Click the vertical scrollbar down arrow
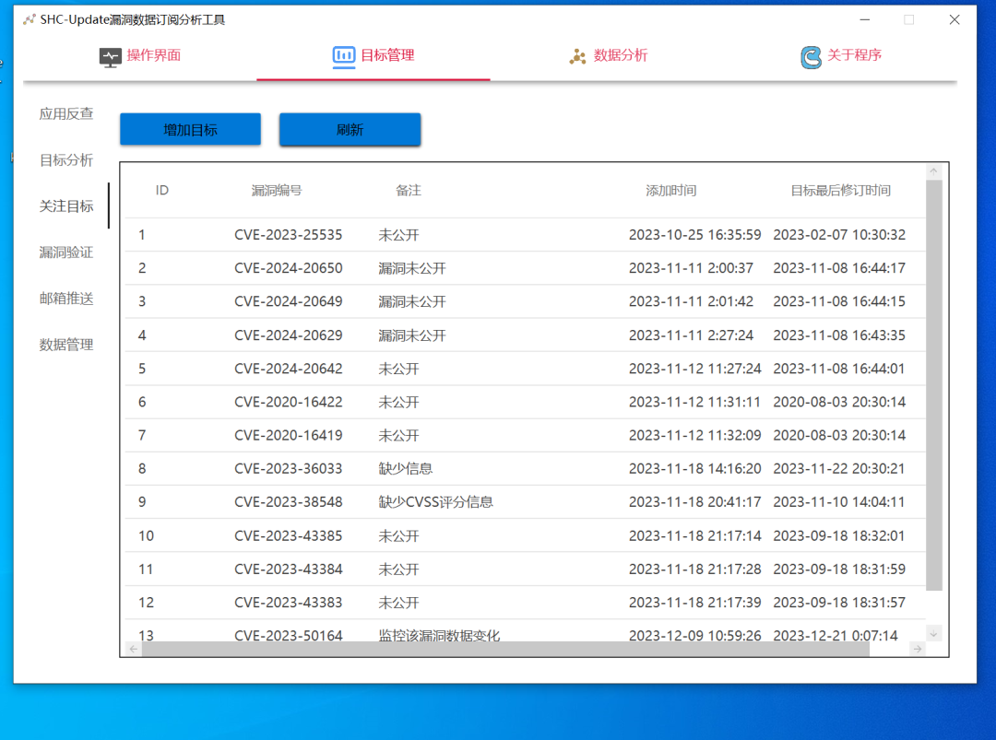Image resolution: width=996 pixels, height=740 pixels. pyautogui.click(x=933, y=633)
